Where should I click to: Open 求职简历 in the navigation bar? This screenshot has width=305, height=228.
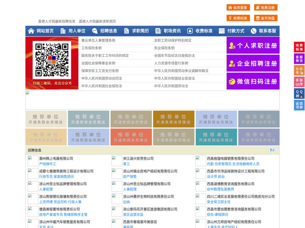141,31
